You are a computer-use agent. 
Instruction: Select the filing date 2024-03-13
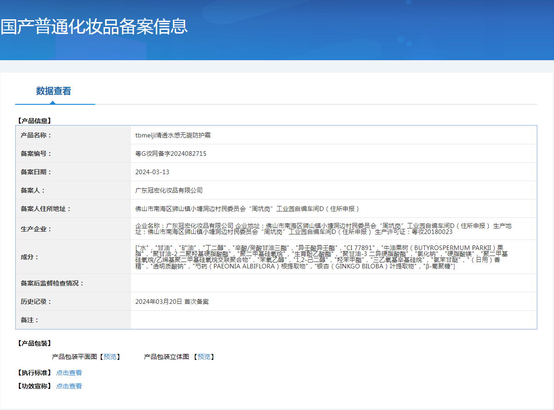coord(152,172)
